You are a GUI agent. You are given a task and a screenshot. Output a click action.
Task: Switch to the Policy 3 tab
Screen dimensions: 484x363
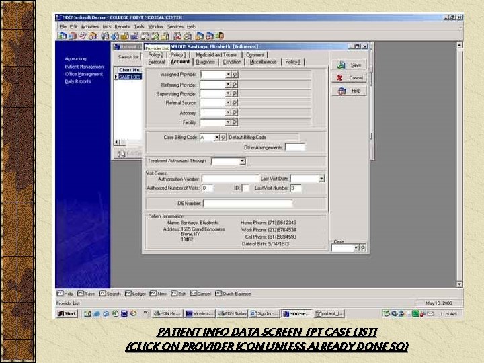point(178,54)
